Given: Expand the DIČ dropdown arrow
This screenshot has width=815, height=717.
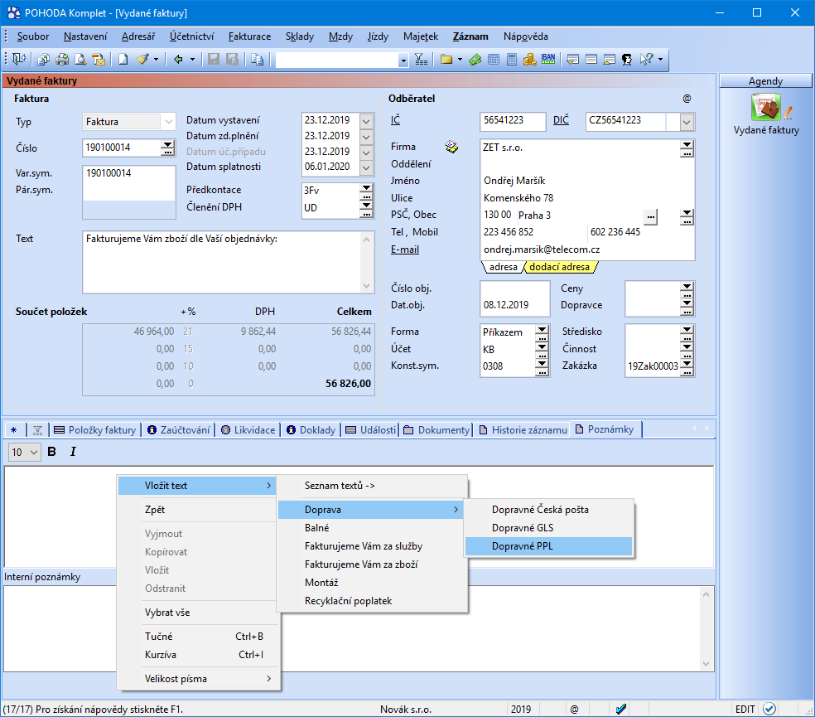Looking at the screenshot, I should coord(687,123).
